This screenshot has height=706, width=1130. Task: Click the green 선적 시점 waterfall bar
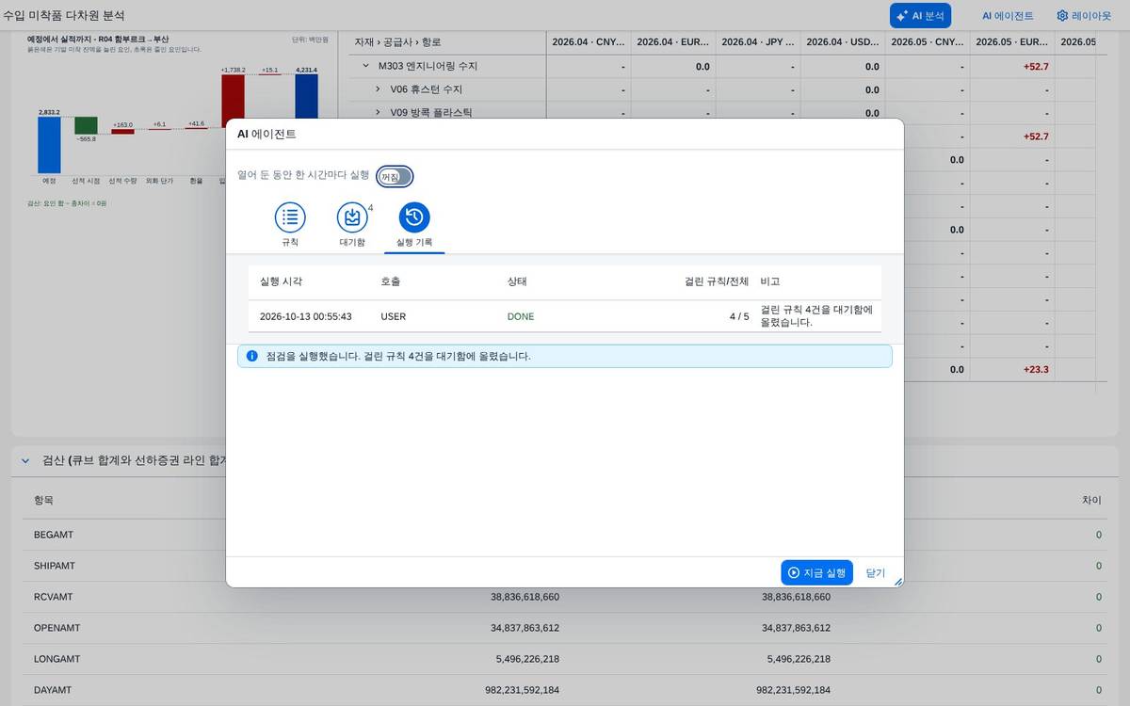[x=86, y=125]
